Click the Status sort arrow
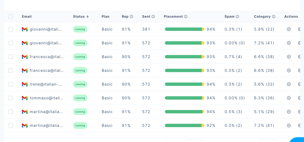The width and height of the screenshot is (304, 142). (x=88, y=17)
